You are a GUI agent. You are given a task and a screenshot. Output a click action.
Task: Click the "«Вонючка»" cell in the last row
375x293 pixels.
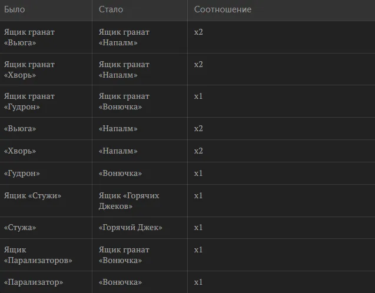120,282
